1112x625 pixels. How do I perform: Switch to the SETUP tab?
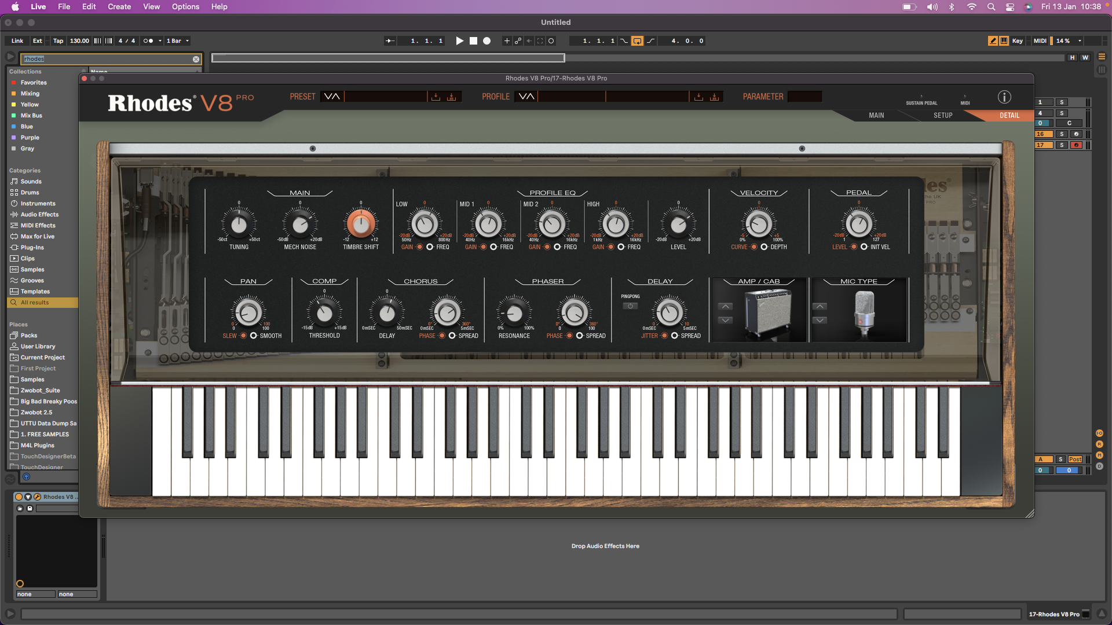coord(942,116)
